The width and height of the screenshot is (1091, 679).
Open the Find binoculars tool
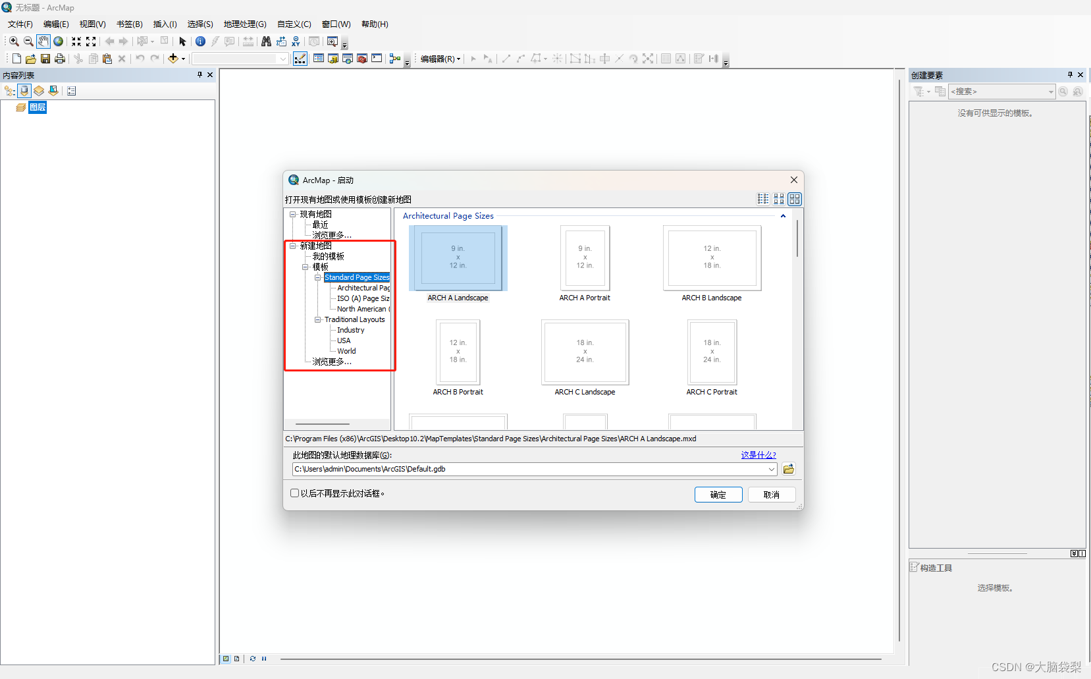tap(266, 41)
